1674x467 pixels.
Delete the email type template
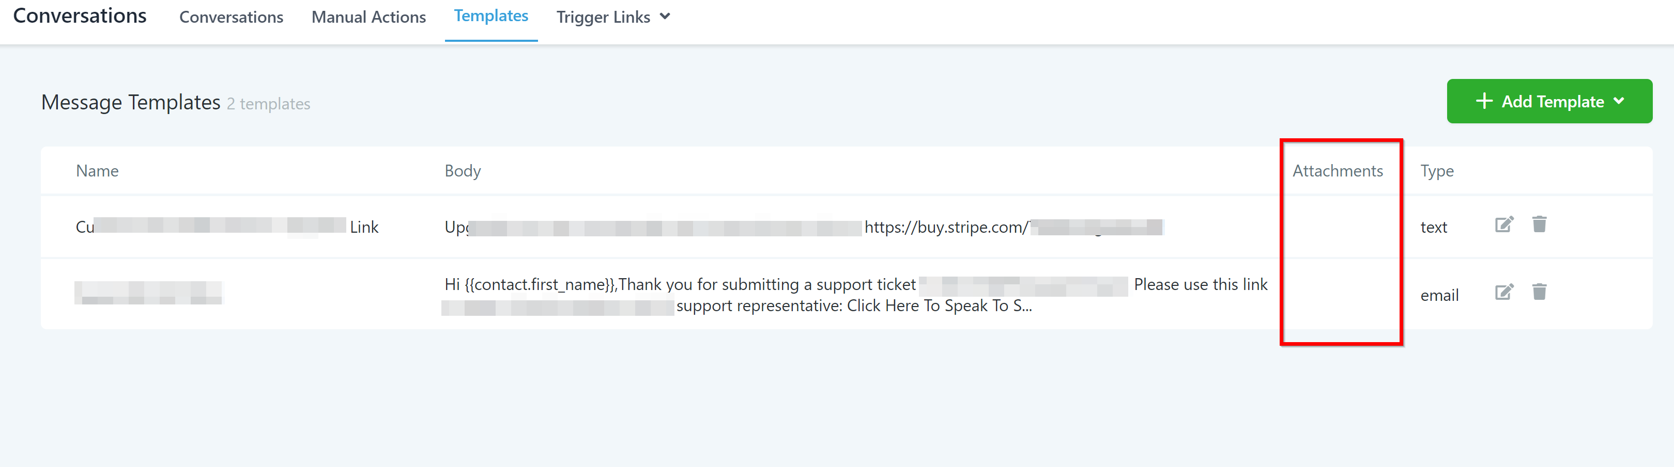1539,292
